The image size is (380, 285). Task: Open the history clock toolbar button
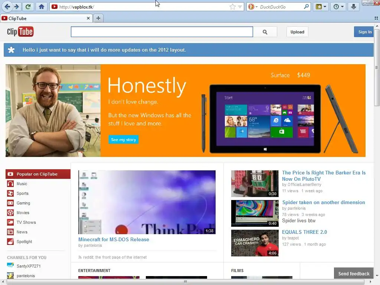pyautogui.click(x=336, y=7)
